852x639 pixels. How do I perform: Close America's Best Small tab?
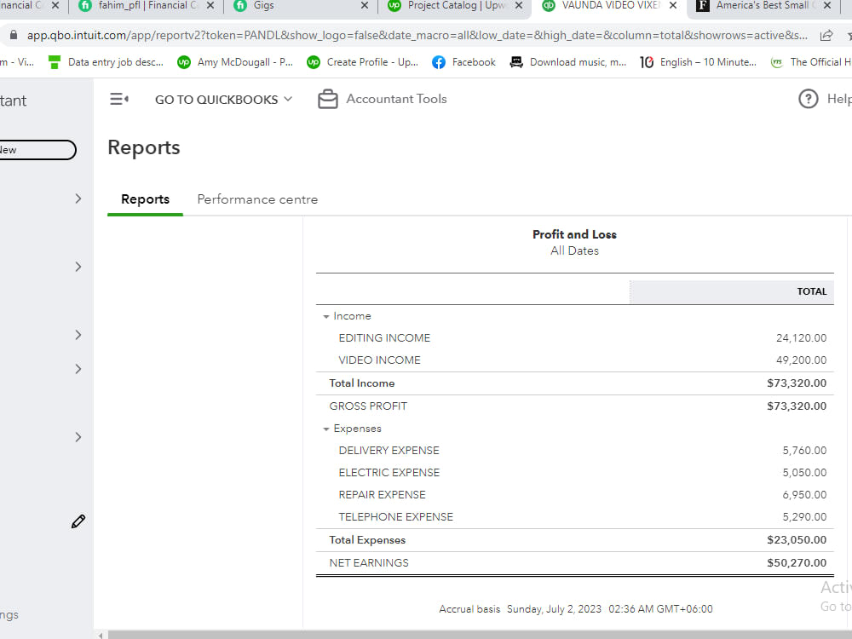[827, 5]
